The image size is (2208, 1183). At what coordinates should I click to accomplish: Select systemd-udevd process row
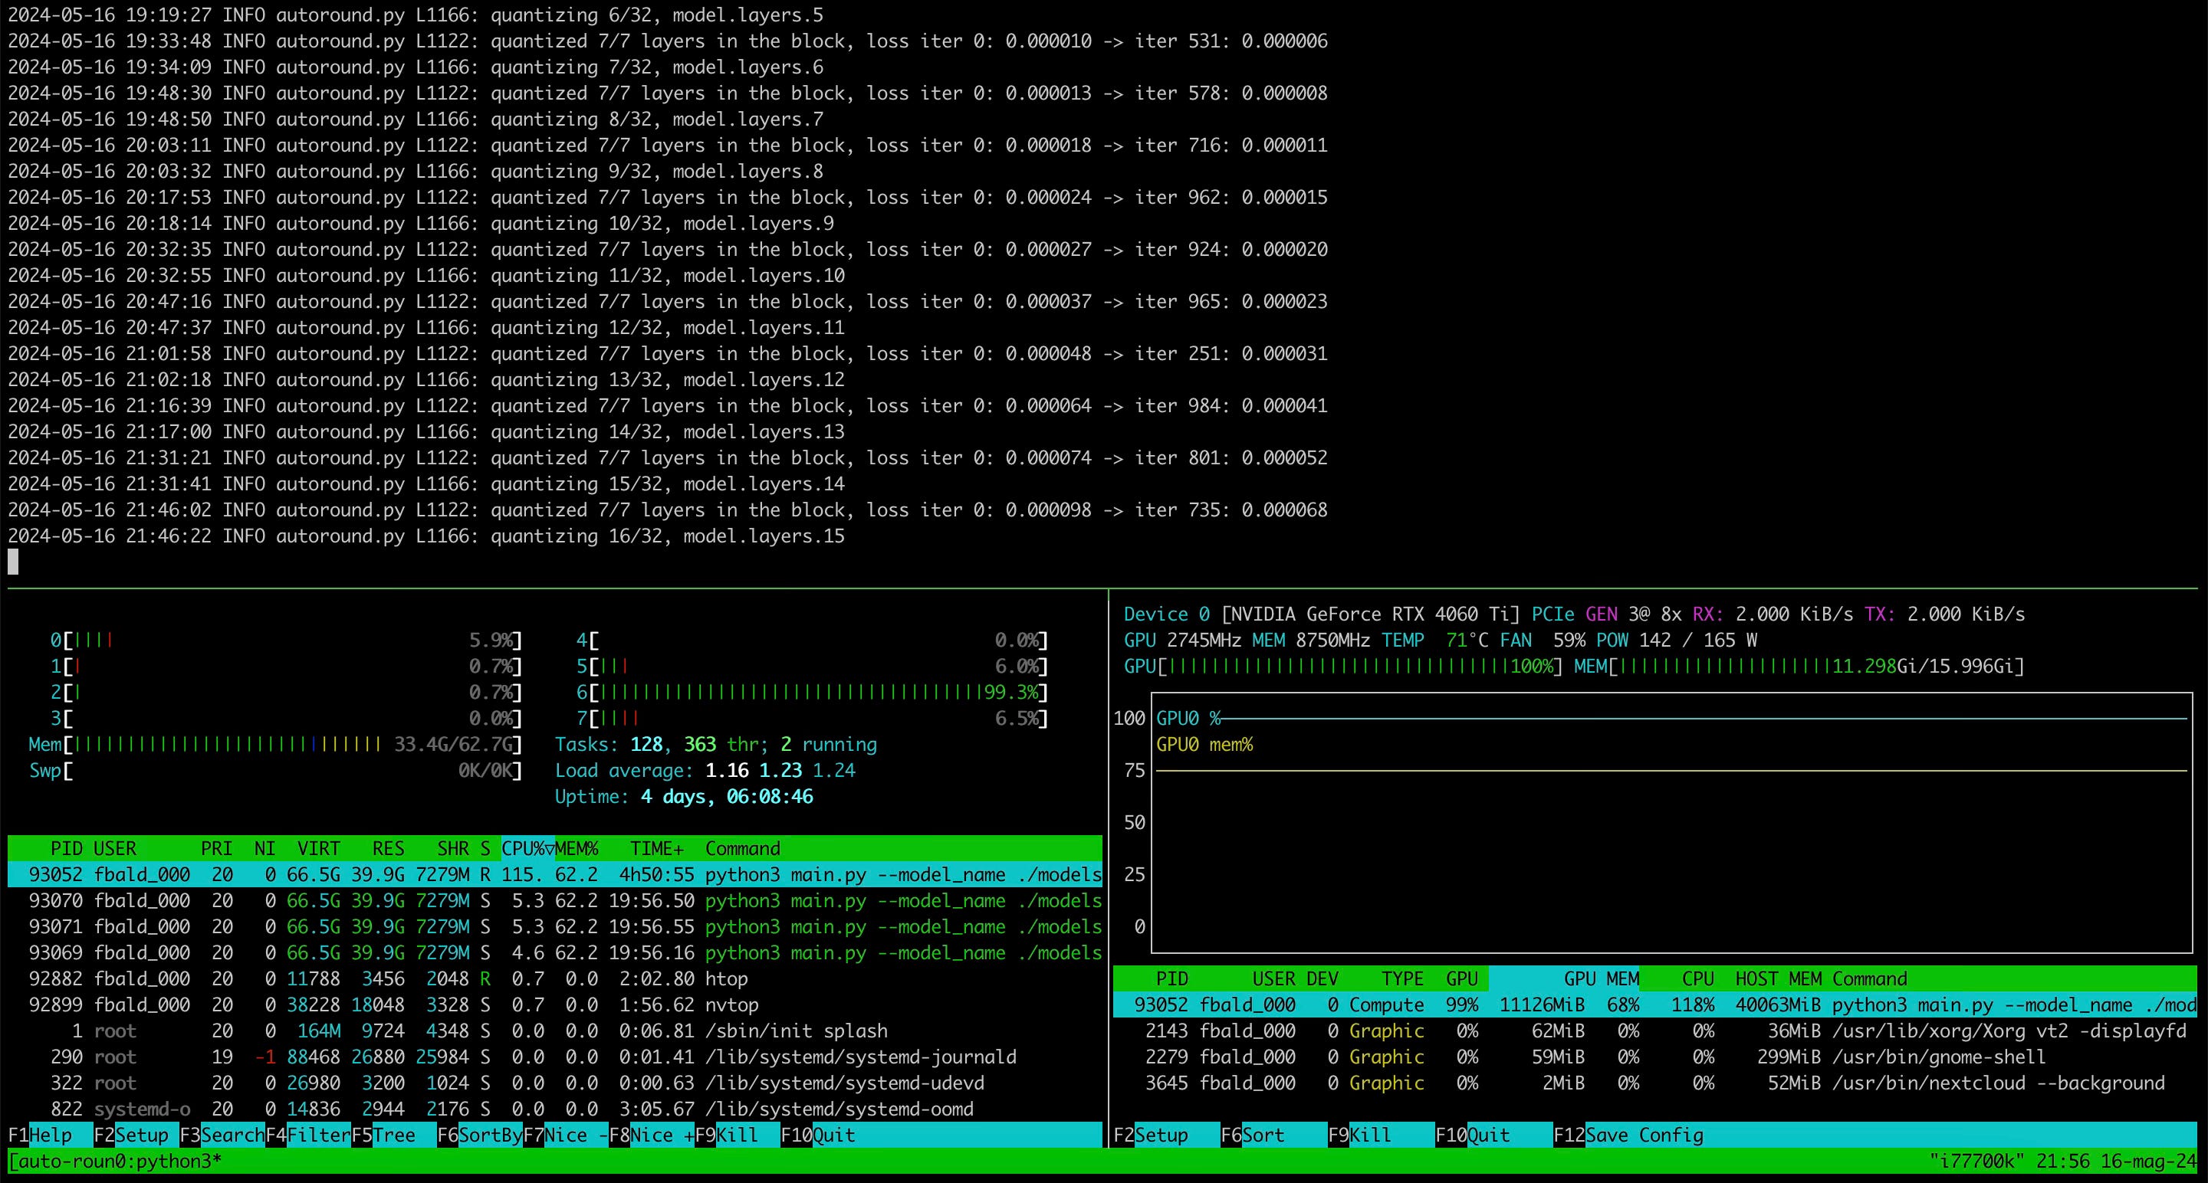point(554,1083)
